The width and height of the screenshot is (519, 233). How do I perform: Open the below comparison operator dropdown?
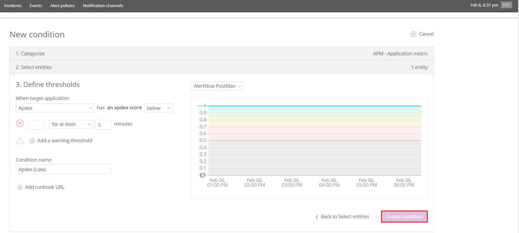(158, 108)
